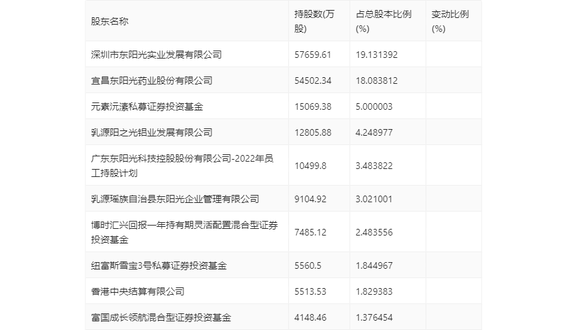Select the 5513.53 holdings value
Viewport: 567px width, 330px height.
[x=310, y=291]
